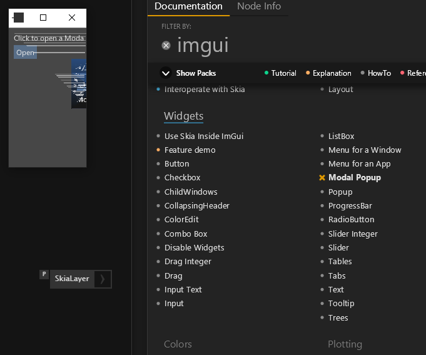Viewport: 426px width, 355px height.
Task: Click the Colors section heading
Action: coord(178,344)
